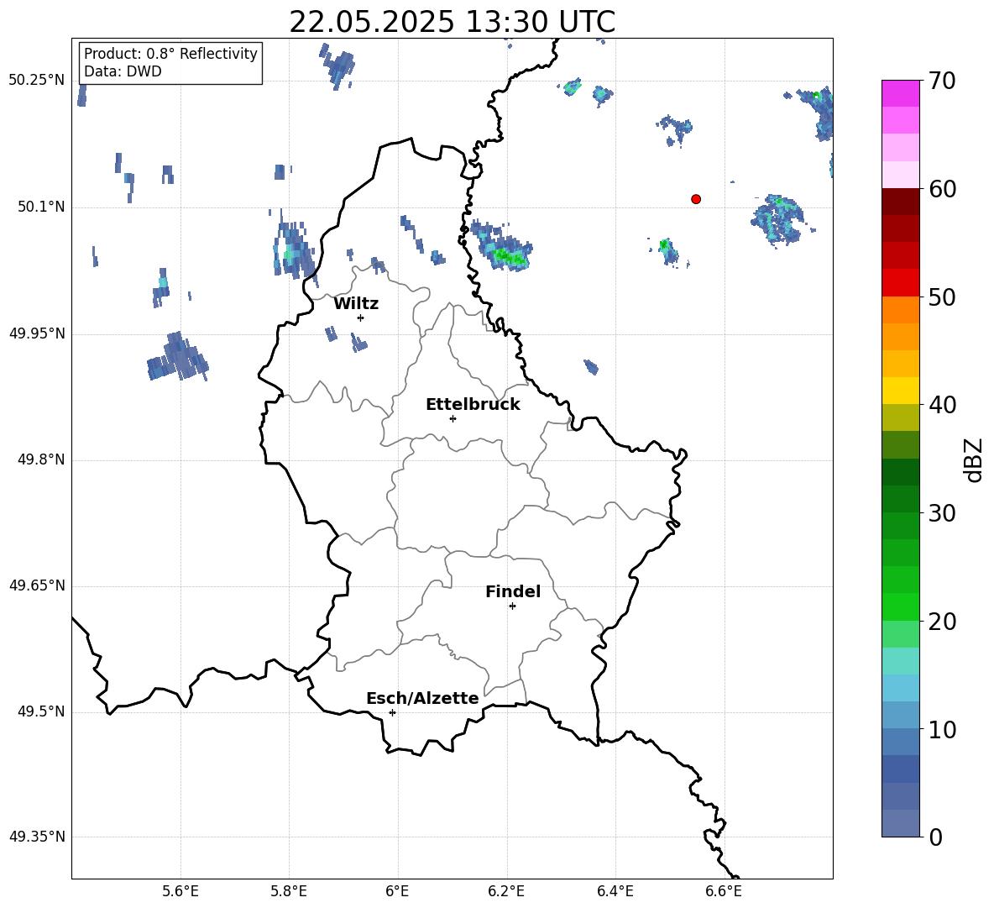Image resolution: width=994 pixels, height=908 pixels.
Task: Click the Esch/Alzette station cross marker
Action: [x=392, y=712]
